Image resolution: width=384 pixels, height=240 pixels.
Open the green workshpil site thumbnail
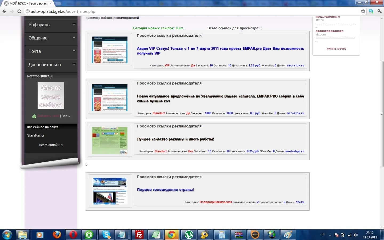click(x=110, y=141)
